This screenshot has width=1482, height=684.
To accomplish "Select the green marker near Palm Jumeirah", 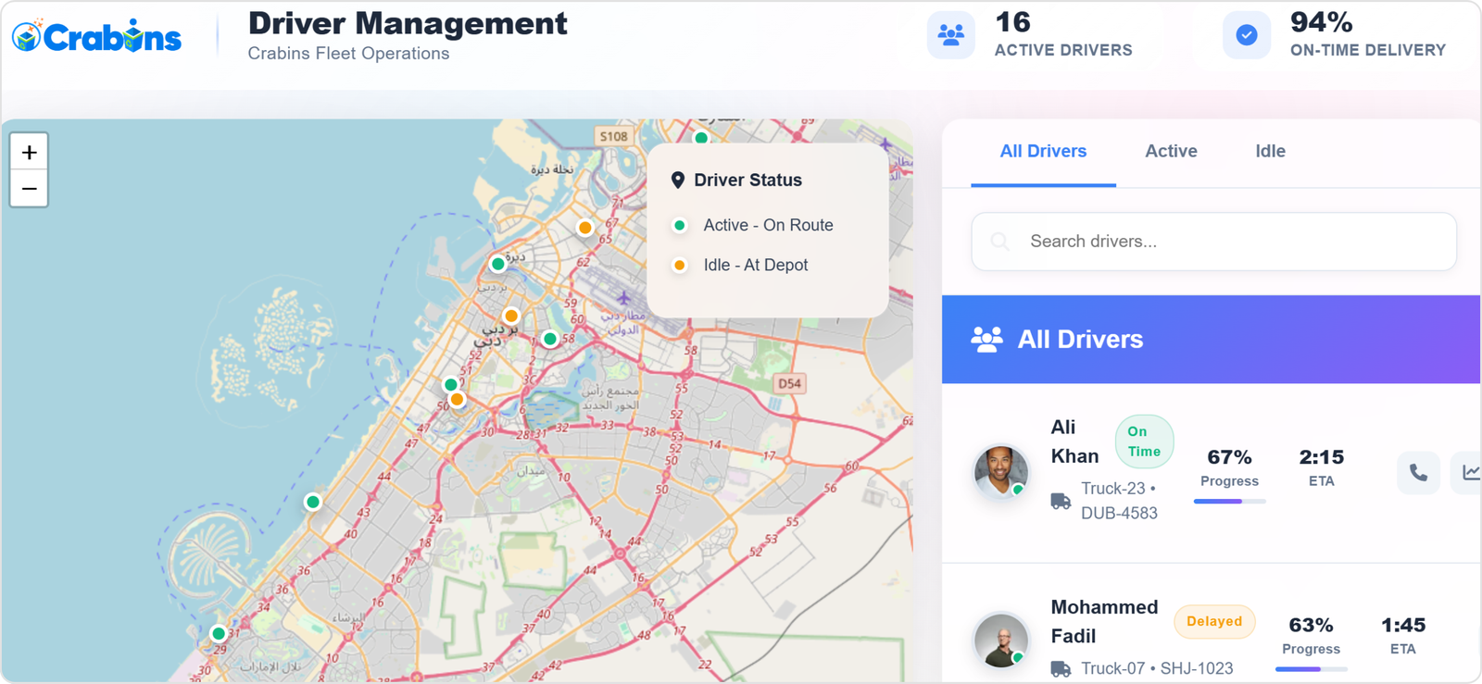I will coord(313,502).
